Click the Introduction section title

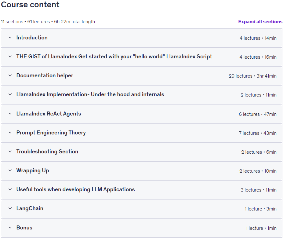(x=32, y=38)
